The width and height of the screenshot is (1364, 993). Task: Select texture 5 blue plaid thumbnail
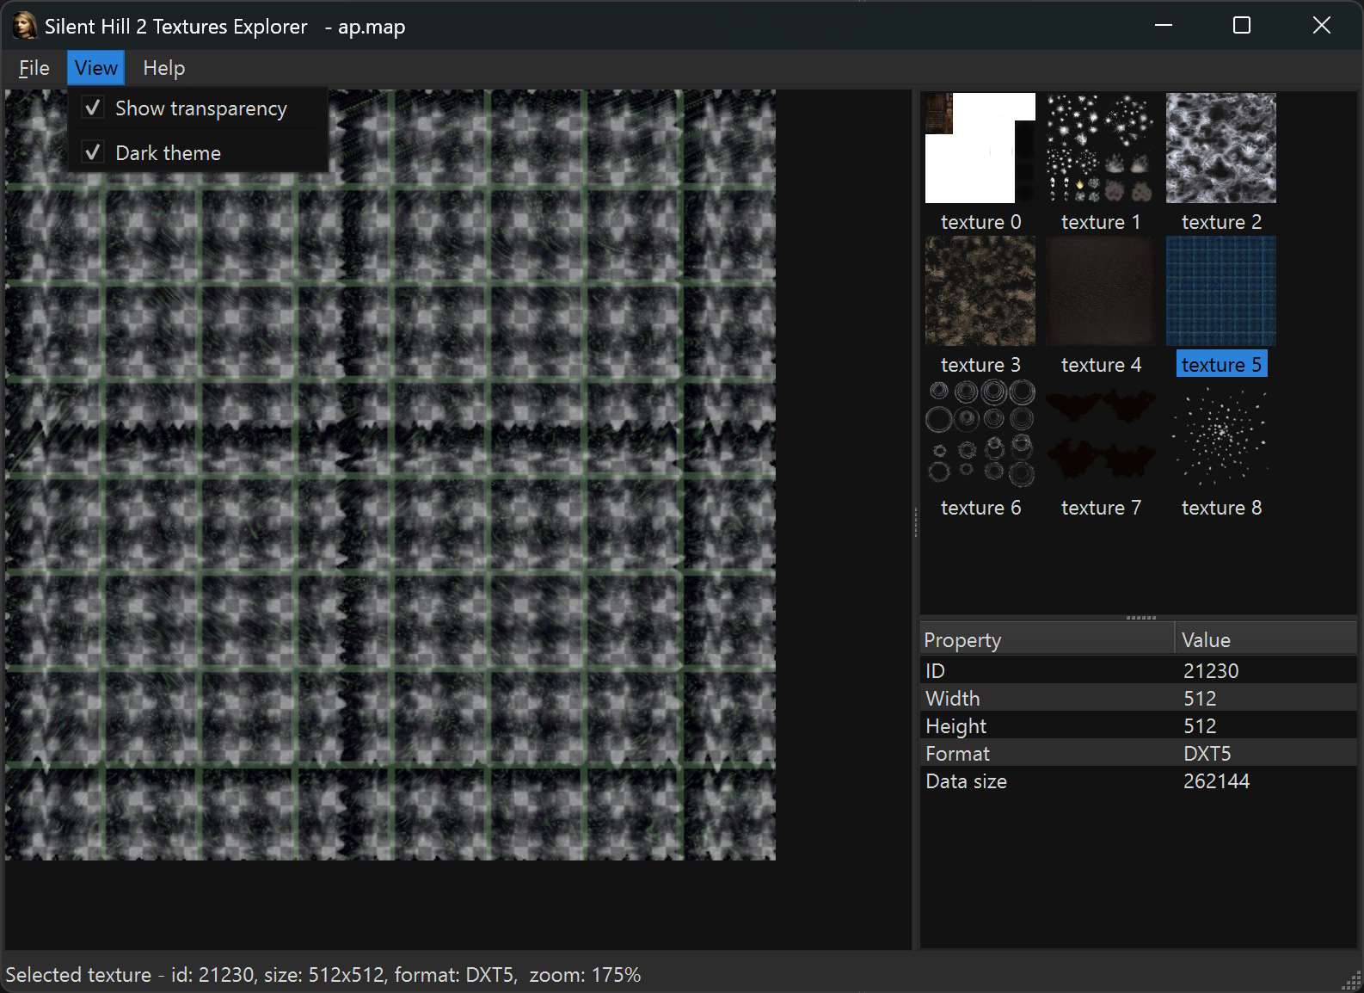point(1221,291)
